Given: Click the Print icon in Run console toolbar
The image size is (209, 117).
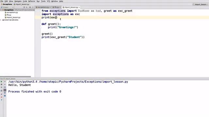Looking at the screenshot, I should point(5,93).
